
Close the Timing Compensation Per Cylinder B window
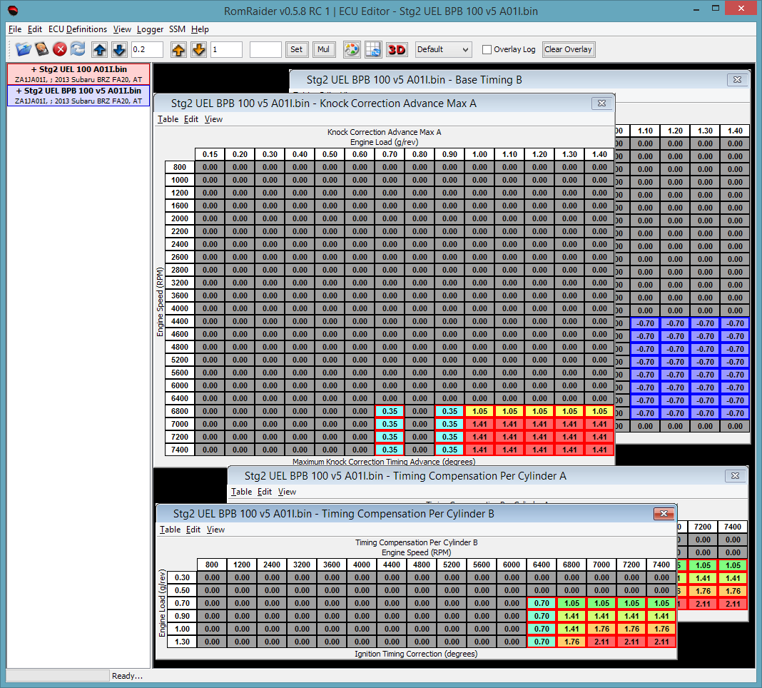click(664, 514)
